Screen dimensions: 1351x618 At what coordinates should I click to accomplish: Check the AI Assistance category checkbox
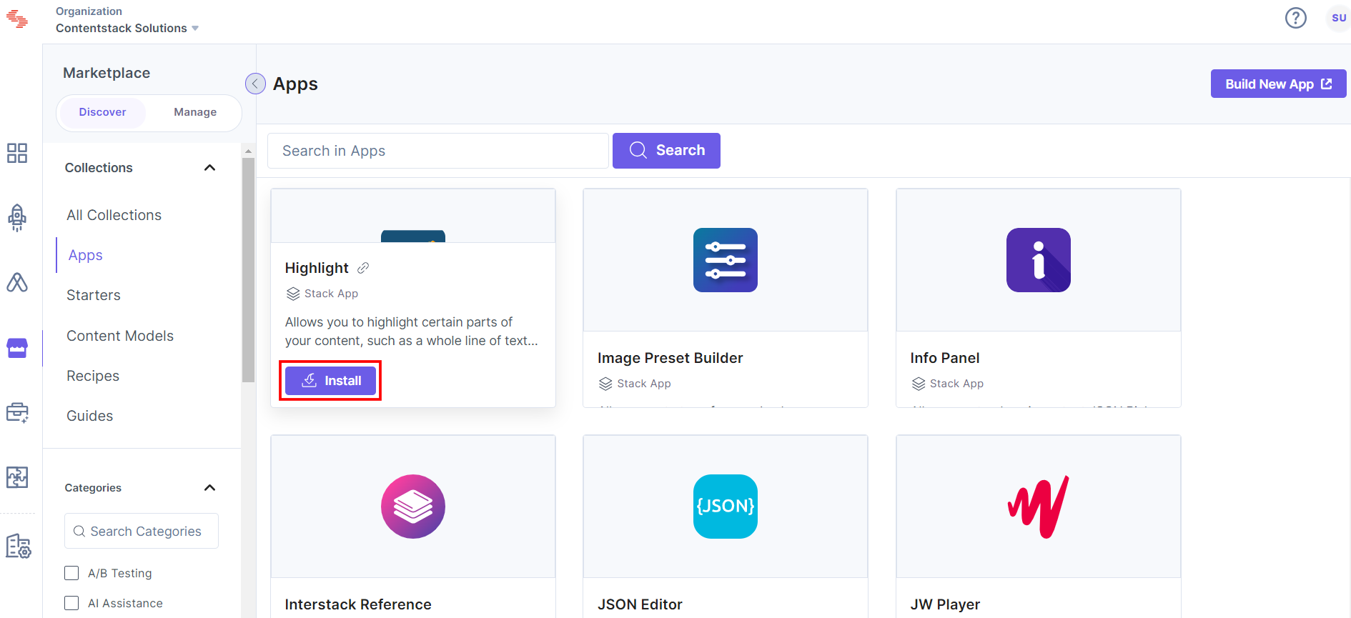pyautogui.click(x=71, y=603)
